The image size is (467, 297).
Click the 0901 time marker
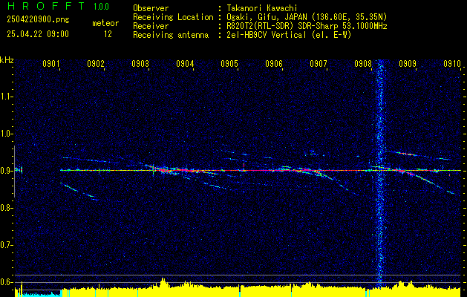(x=51, y=63)
